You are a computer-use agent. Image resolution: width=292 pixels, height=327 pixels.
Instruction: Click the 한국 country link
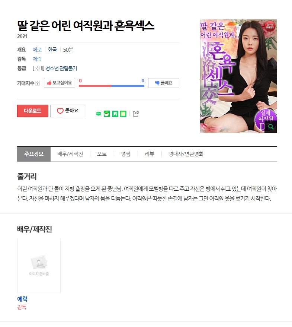coord(52,50)
